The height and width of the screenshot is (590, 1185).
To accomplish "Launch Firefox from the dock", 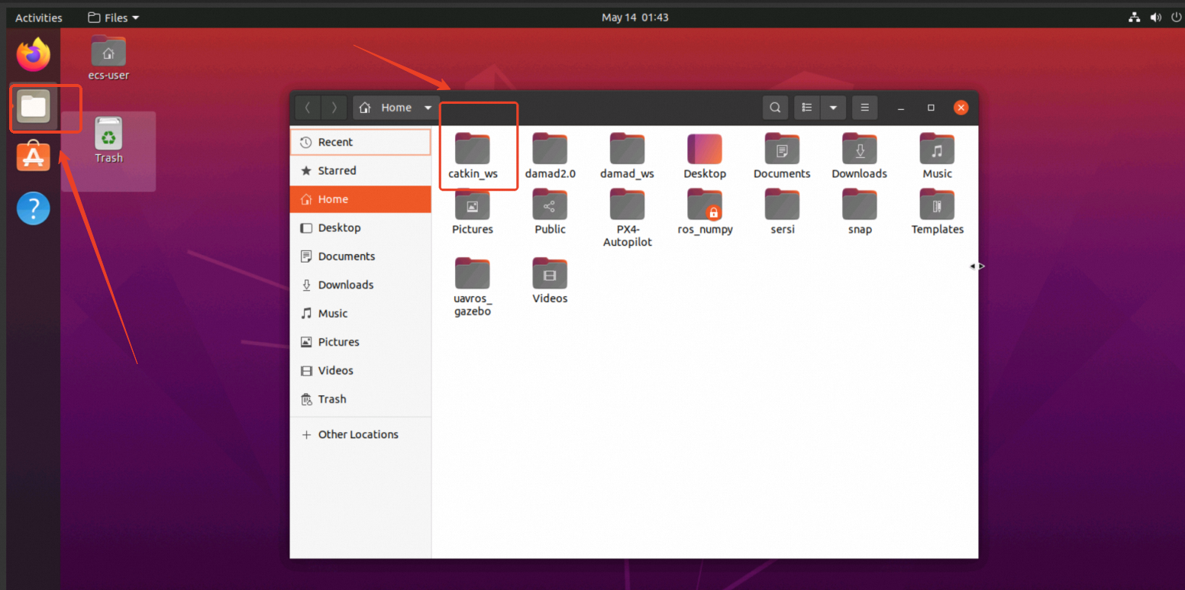I will [x=34, y=55].
